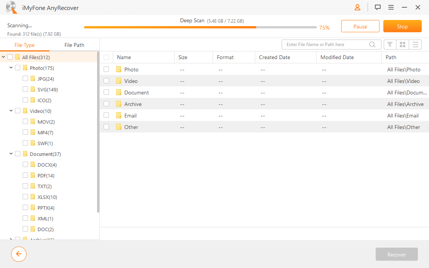Viewport: 429px width, 268px height.
Task: Collapse the Photo tree in the sidebar
Action: 11,68
